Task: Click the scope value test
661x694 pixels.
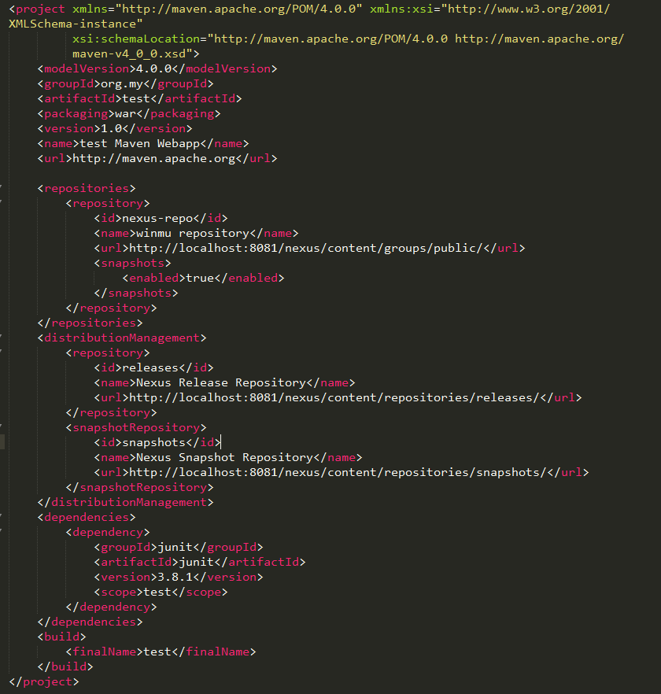Action: (x=157, y=592)
